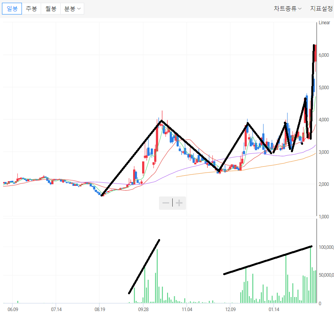Click the 12.09 date axis label
Image resolution: width=334 pixels, height=315 pixels.
click(231, 309)
